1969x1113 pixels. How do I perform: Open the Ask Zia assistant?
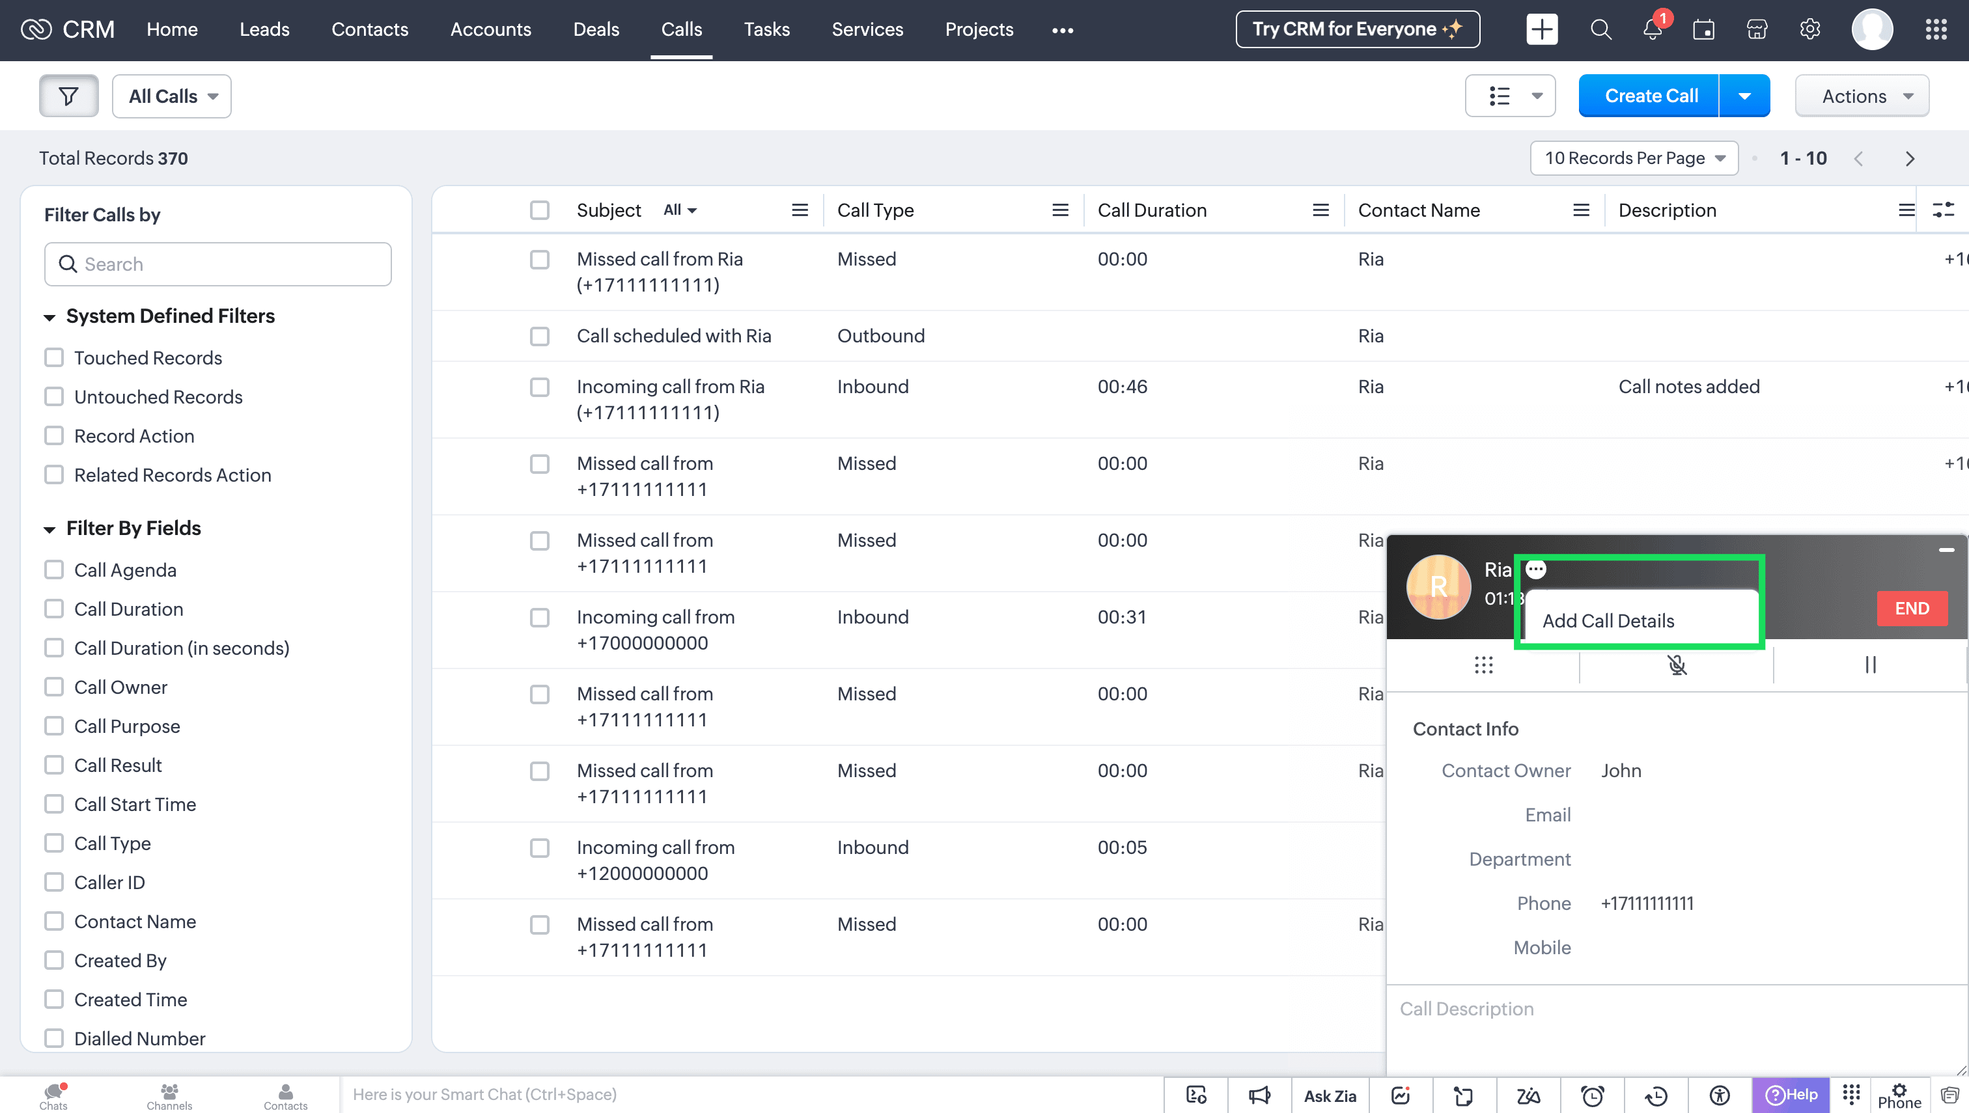[1330, 1095]
